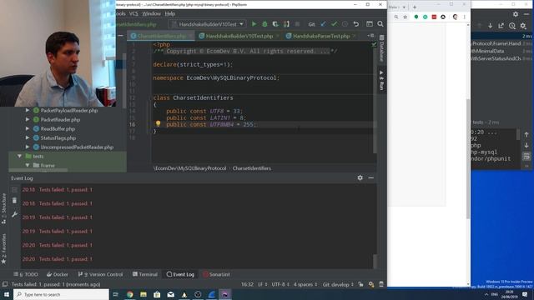Image resolution: width=534 pixels, height=300 pixels.
Task: Run the HandshakeBuilderV10Test configuration
Action: 254,24
